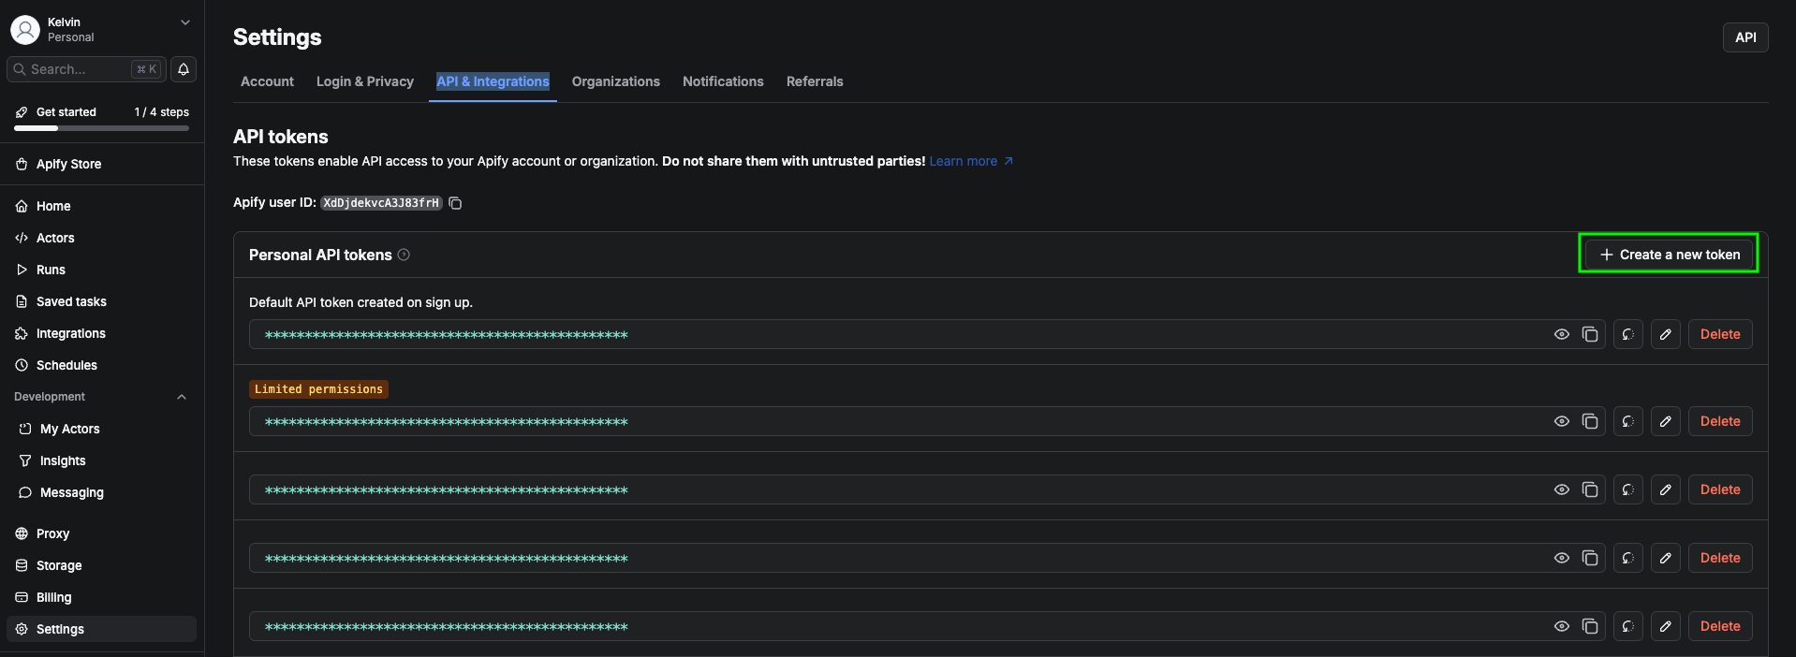
Task: Open Storage in the sidebar
Action: tap(102, 565)
